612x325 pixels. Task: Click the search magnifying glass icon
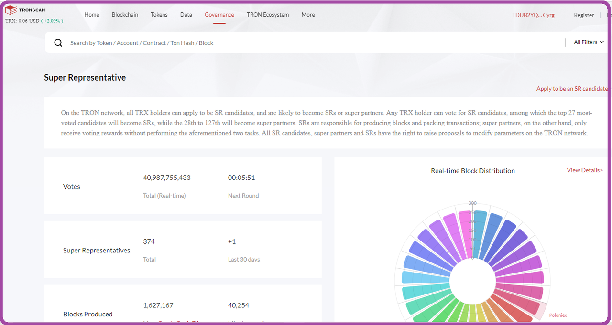58,42
